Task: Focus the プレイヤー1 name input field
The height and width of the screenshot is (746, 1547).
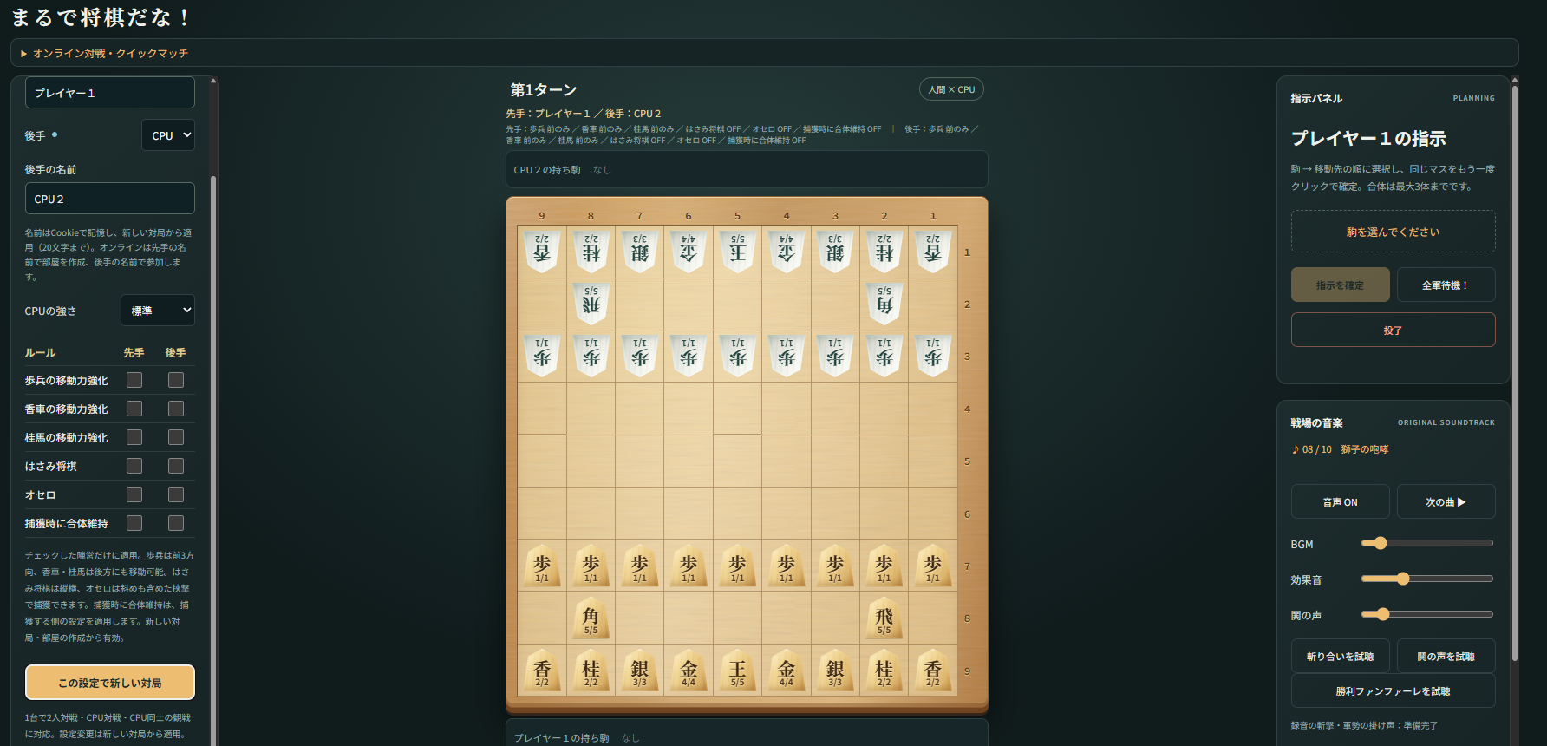Action: coord(110,93)
